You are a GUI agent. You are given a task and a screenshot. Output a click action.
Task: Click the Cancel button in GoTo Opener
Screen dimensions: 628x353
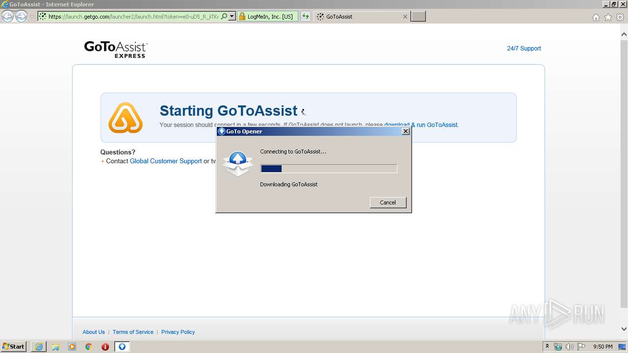pos(388,202)
